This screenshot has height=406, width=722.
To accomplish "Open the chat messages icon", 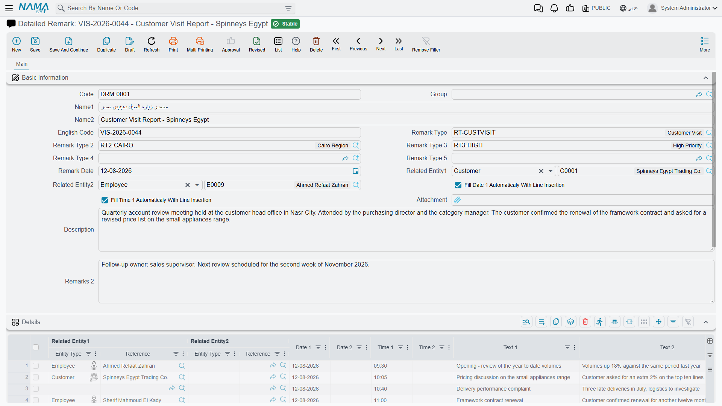I will 538,8.
